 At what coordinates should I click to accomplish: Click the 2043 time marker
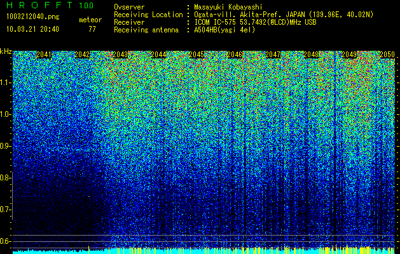point(120,55)
